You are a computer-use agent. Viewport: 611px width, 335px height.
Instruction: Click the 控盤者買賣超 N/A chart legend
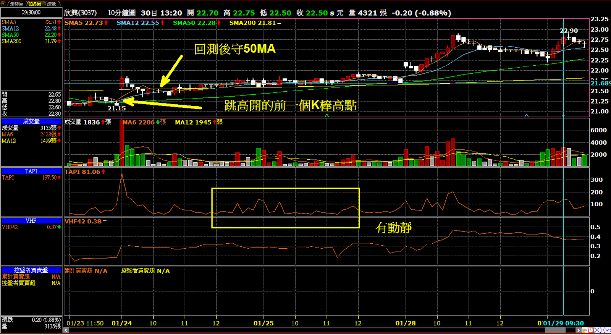145,271
